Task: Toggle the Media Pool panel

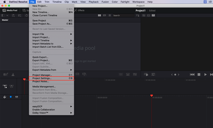Action: click(x=10, y=10)
